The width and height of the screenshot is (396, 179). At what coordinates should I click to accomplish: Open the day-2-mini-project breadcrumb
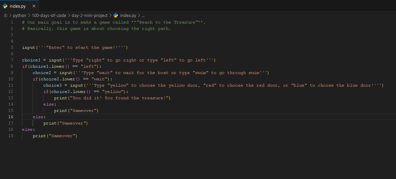pos(90,15)
